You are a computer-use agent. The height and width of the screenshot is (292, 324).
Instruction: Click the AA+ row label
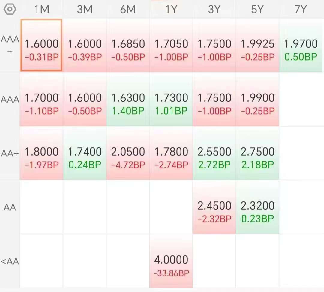click(10, 153)
